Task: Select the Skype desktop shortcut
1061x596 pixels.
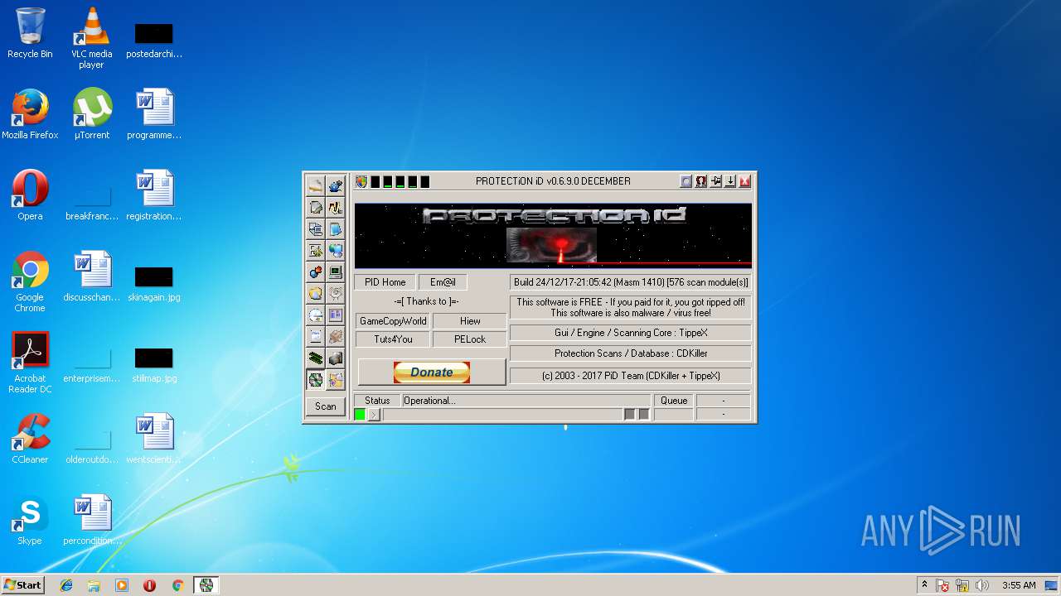Action: (x=30, y=520)
